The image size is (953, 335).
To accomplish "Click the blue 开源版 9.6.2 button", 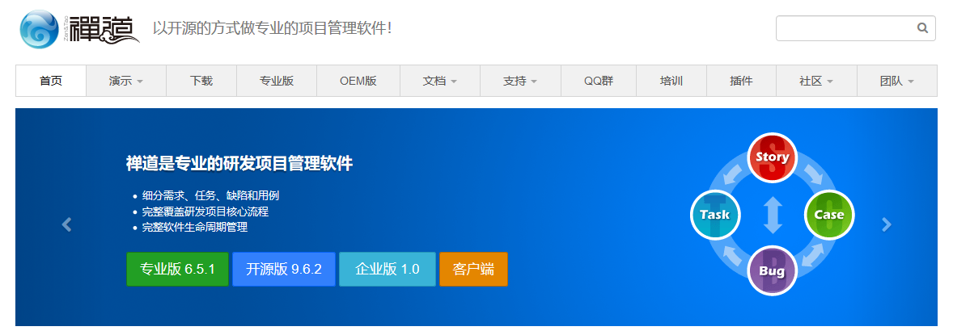I will pos(284,269).
